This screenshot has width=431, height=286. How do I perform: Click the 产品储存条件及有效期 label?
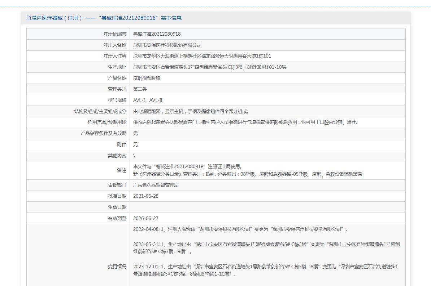click(104, 134)
